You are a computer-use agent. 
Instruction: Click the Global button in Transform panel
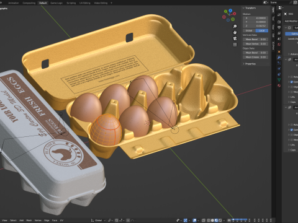[x=249, y=30]
